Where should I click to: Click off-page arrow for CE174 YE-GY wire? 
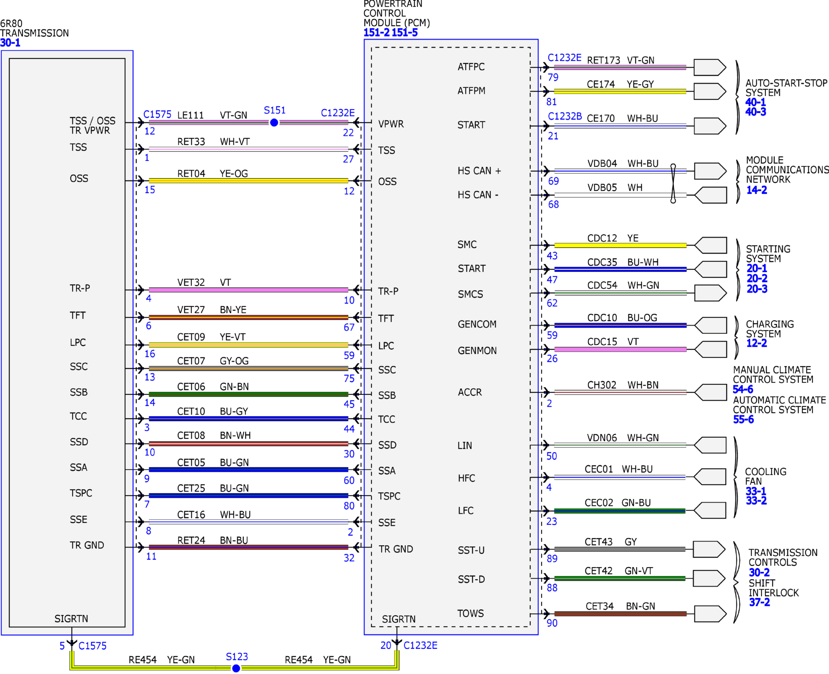point(710,91)
